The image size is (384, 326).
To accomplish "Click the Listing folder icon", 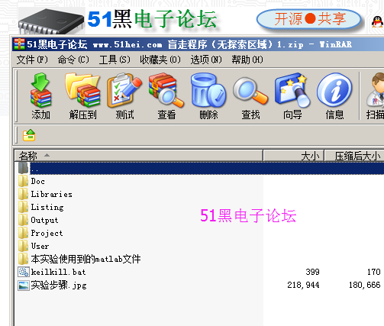I will point(23,207).
